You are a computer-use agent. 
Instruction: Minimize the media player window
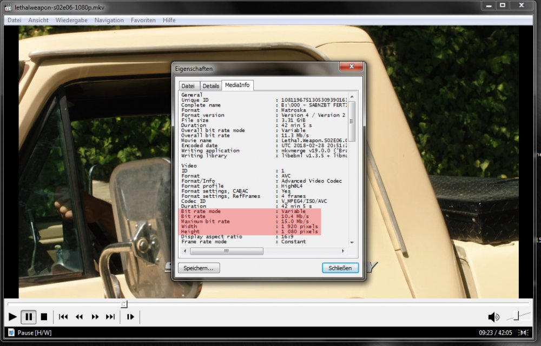pyautogui.click(x=489, y=5)
